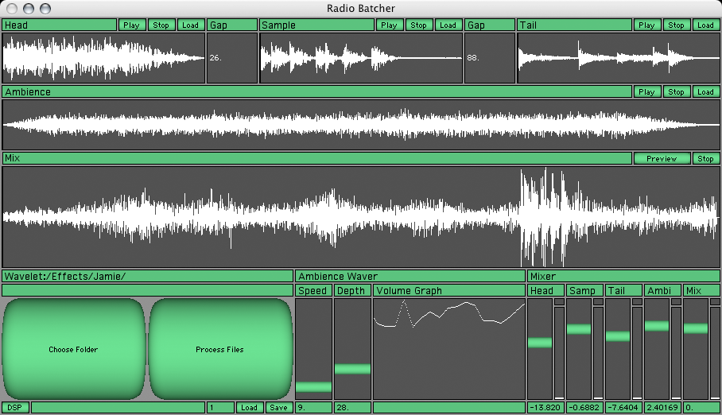Viewport: 722px width, 415px height.
Task: Click the Wavelet:/Effects/Jamie/ path field
Action: click(x=147, y=276)
